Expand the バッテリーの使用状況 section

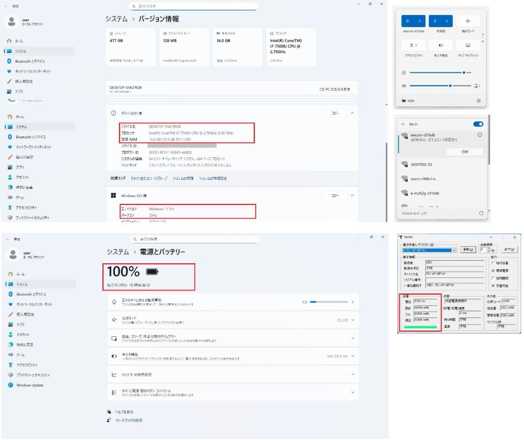[x=352, y=374]
